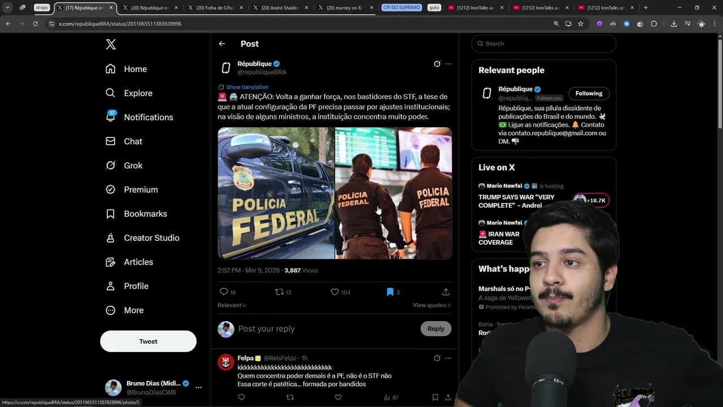Expand the Relevant replies sort dropdown
723x407 pixels.
tap(232, 305)
